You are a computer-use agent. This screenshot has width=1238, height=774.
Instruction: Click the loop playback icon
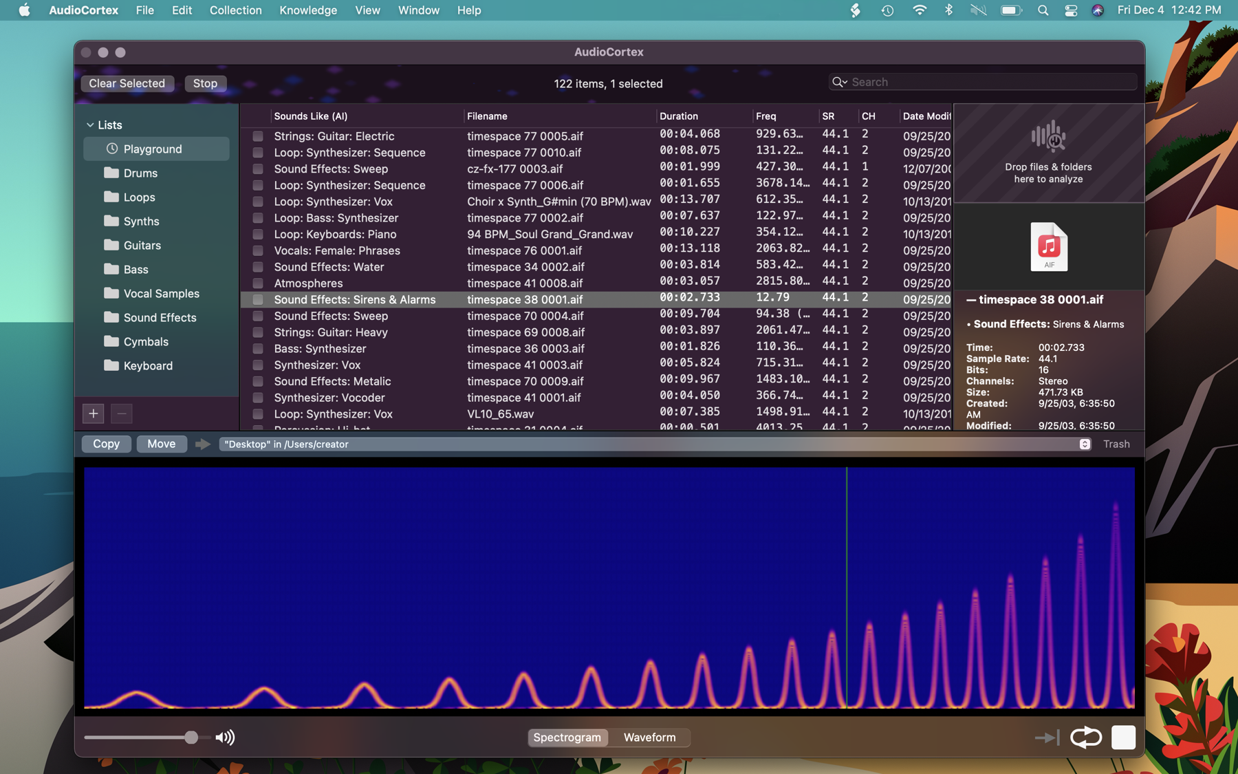point(1085,737)
